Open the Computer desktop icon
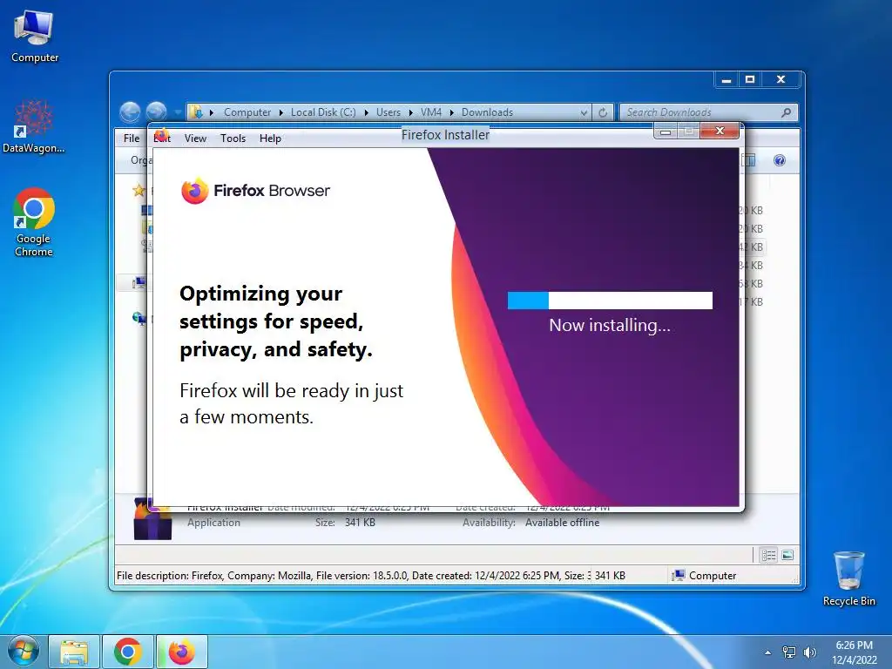This screenshot has width=892, height=669. click(x=34, y=37)
